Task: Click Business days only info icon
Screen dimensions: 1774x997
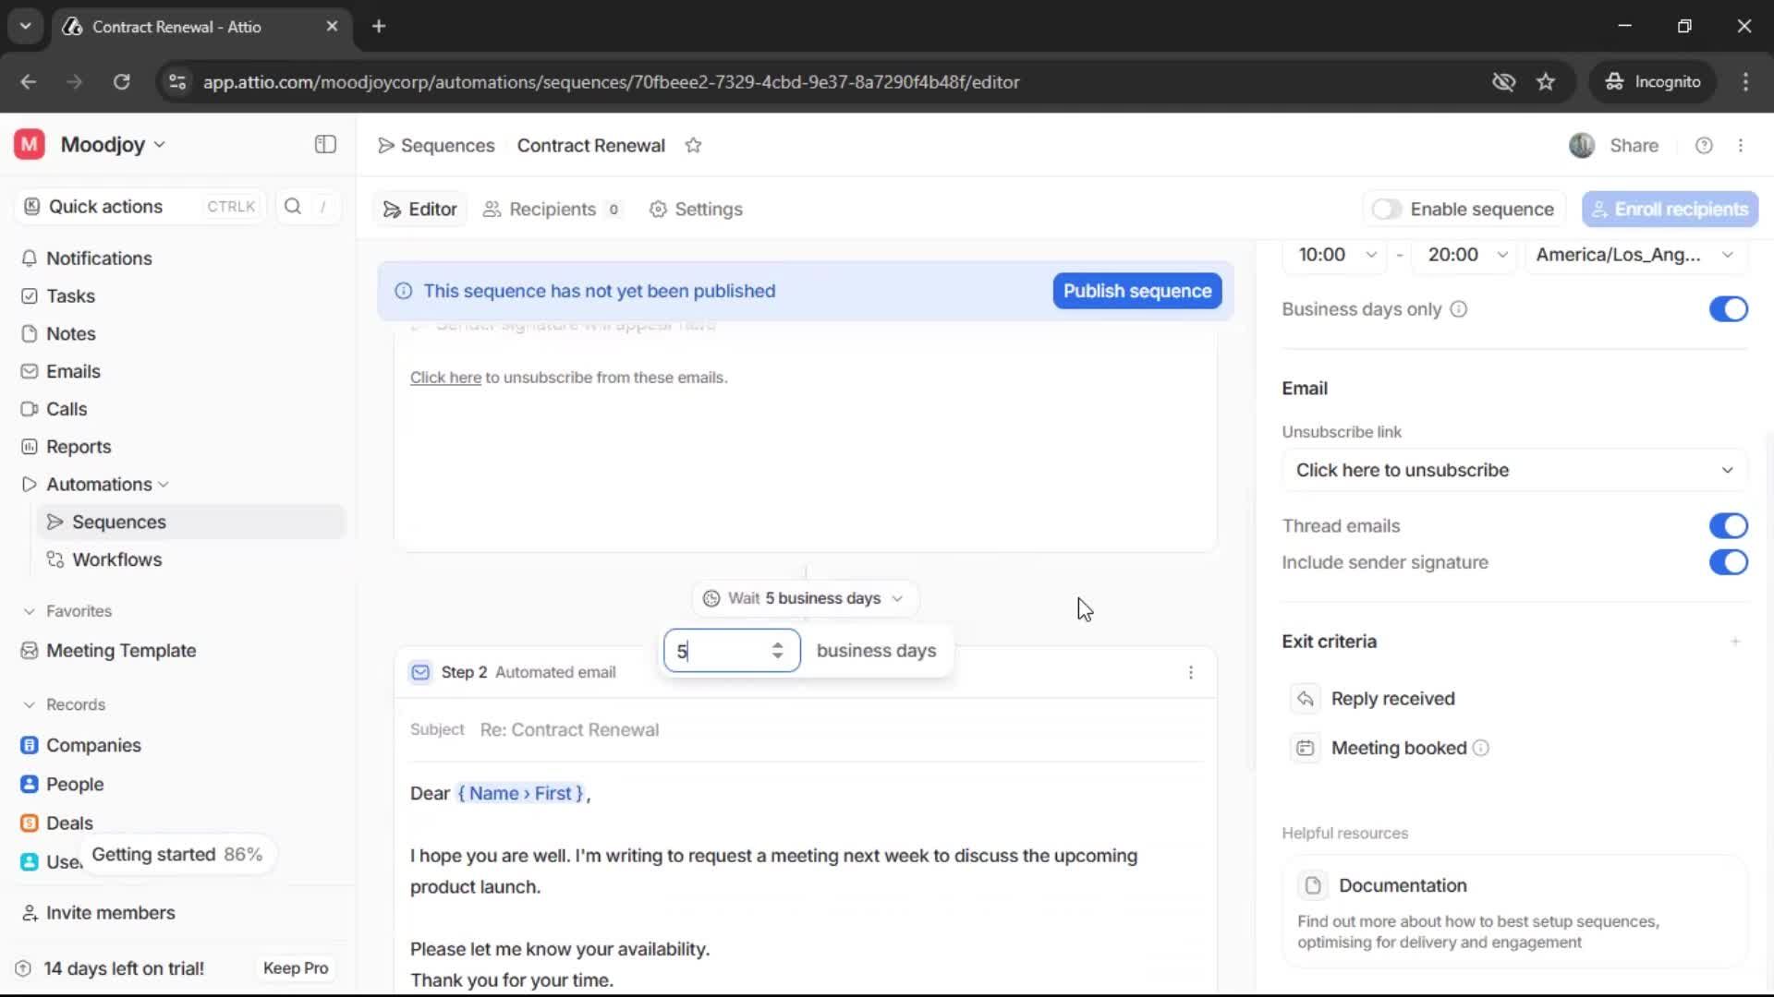Action: point(1458,309)
